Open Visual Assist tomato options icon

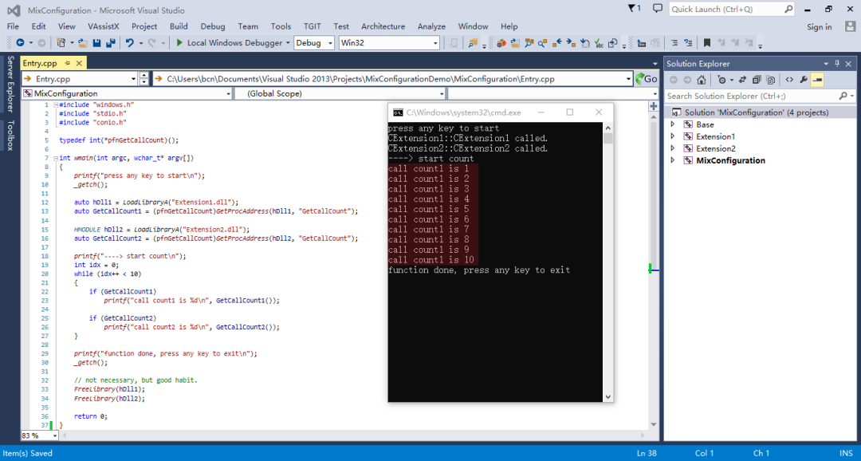coord(501,43)
